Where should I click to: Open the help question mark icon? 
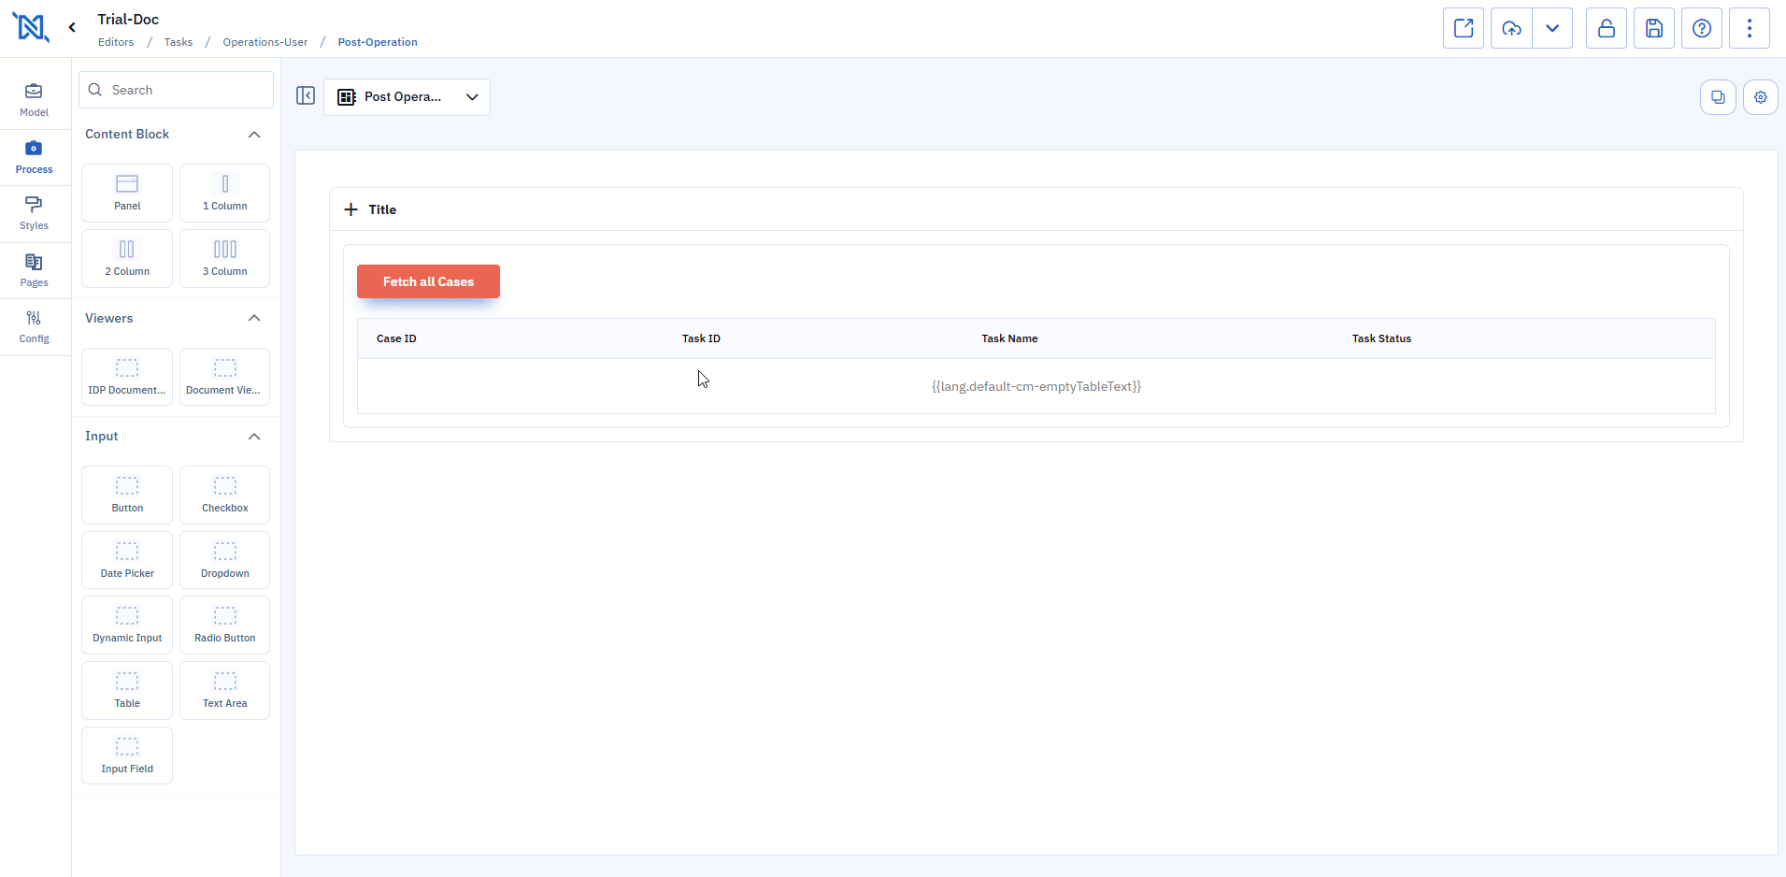(x=1701, y=28)
